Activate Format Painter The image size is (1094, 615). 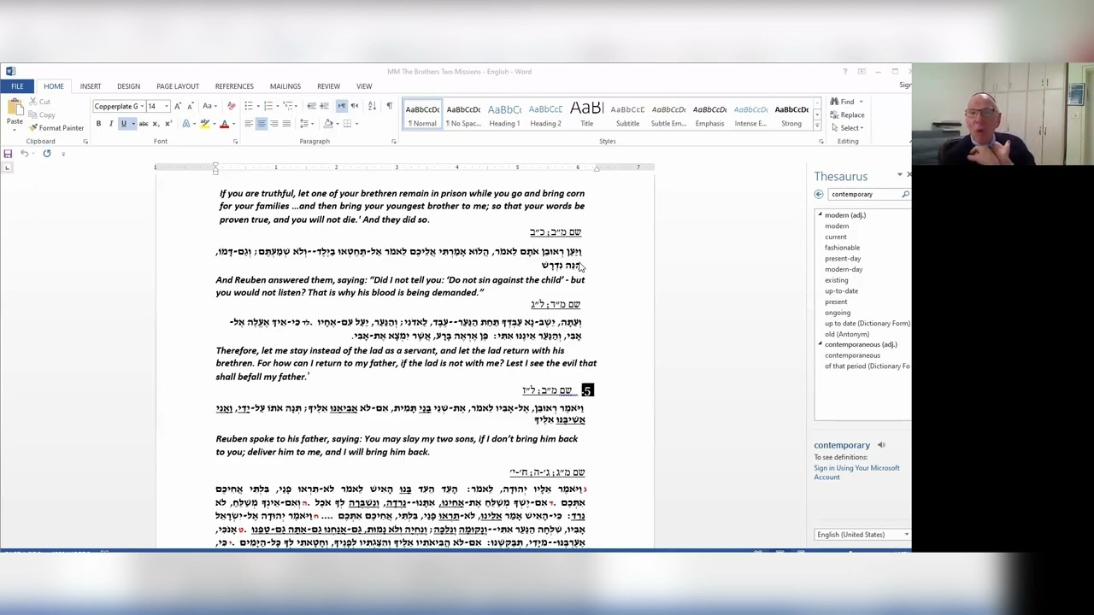56,128
